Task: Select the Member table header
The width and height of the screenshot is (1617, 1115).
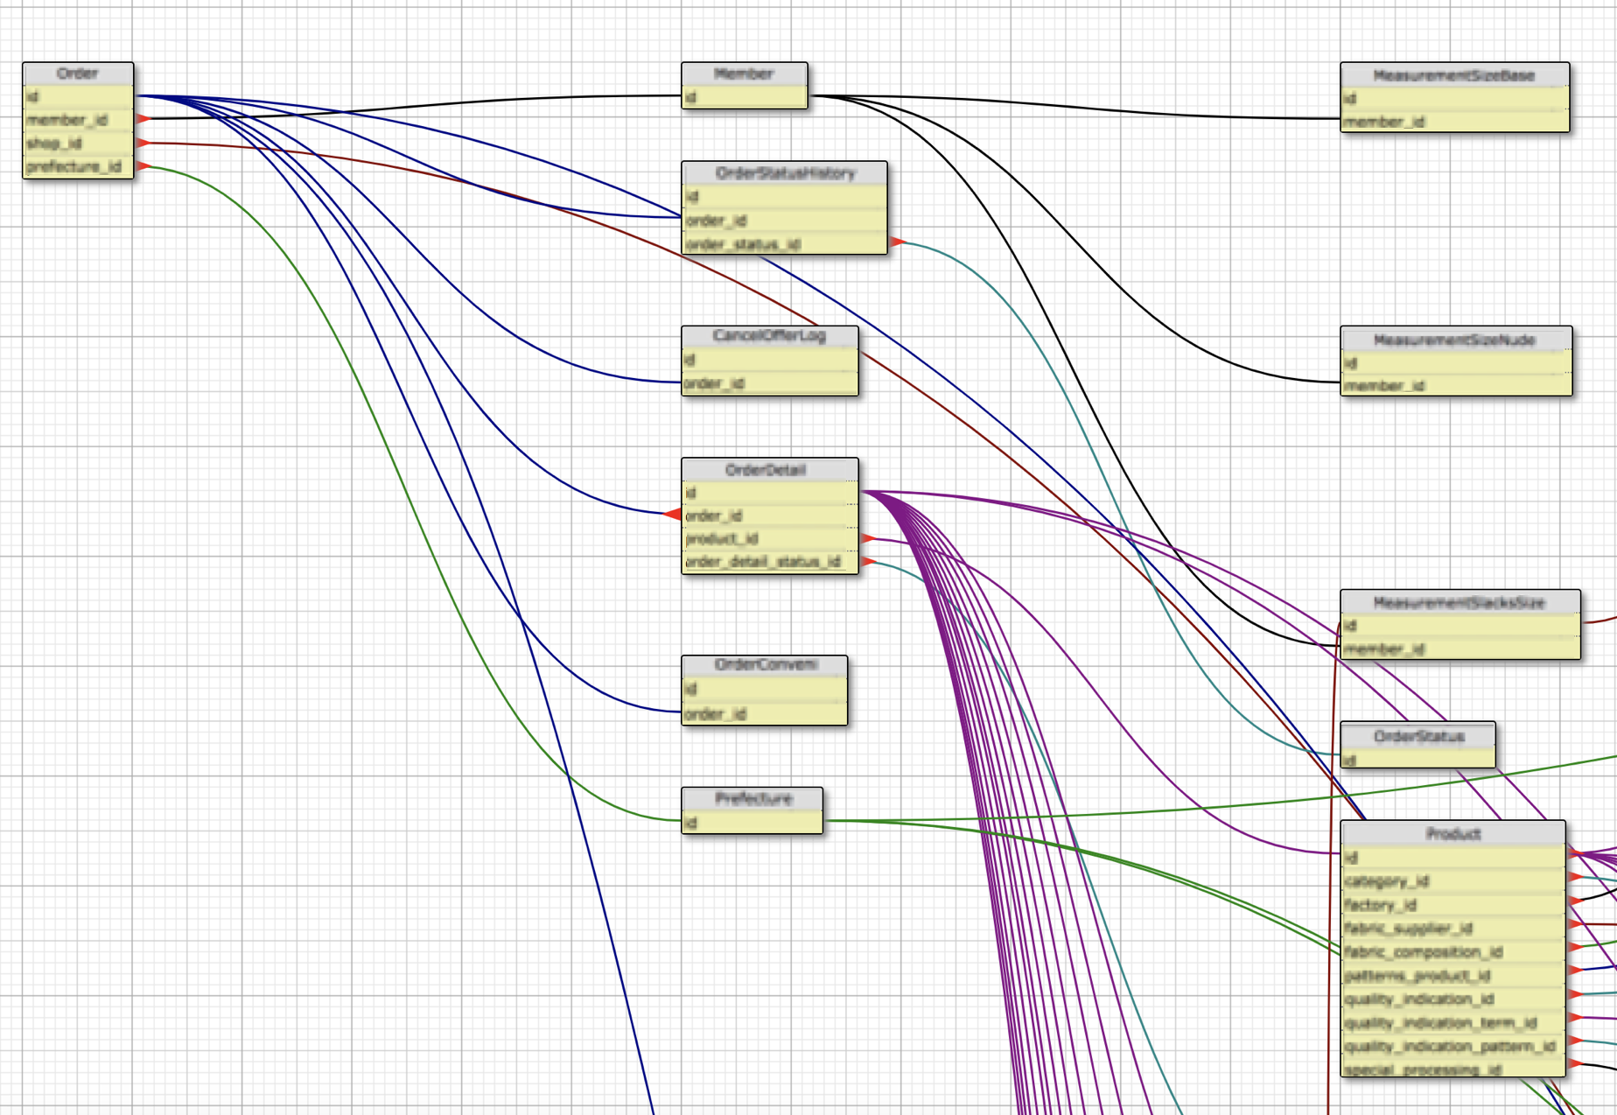Action: (743, 74)
